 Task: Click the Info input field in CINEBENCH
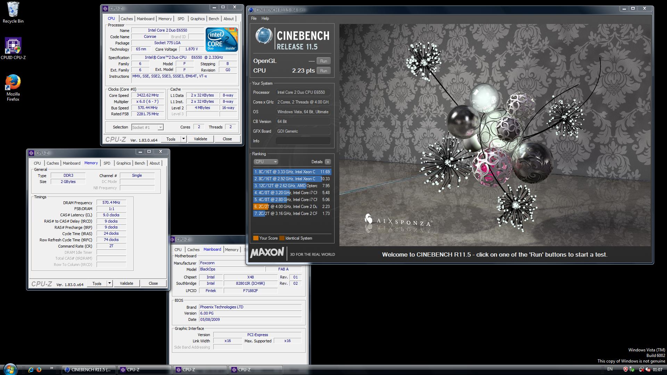pyautogui.click(x=303, y=141)
